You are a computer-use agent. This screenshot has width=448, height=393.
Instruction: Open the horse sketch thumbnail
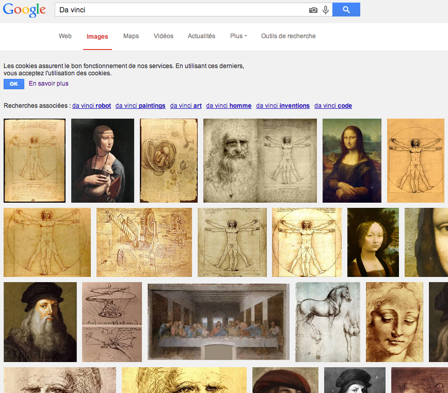click(328, 322)
